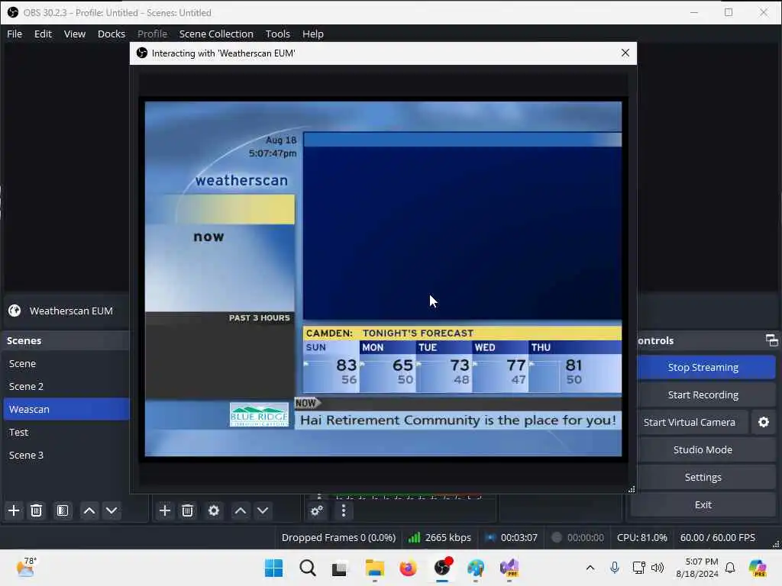Select Scene 2 in scenes list
The width and height of the screenshot is (782, 586).
pos(66,386)
